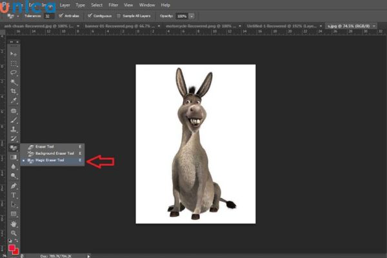Close the s.jpg document tab
Screen dimensions: 387x258
pyautogui.click(x=374, y=26)
